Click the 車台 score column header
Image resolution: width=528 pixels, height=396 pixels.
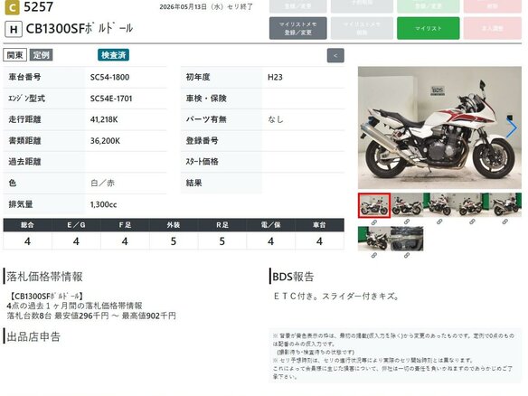tap(319, 225)
